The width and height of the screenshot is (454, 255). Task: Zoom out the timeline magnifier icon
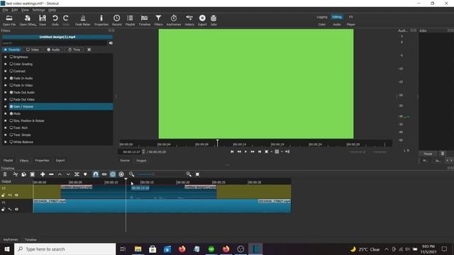(131, 174)
